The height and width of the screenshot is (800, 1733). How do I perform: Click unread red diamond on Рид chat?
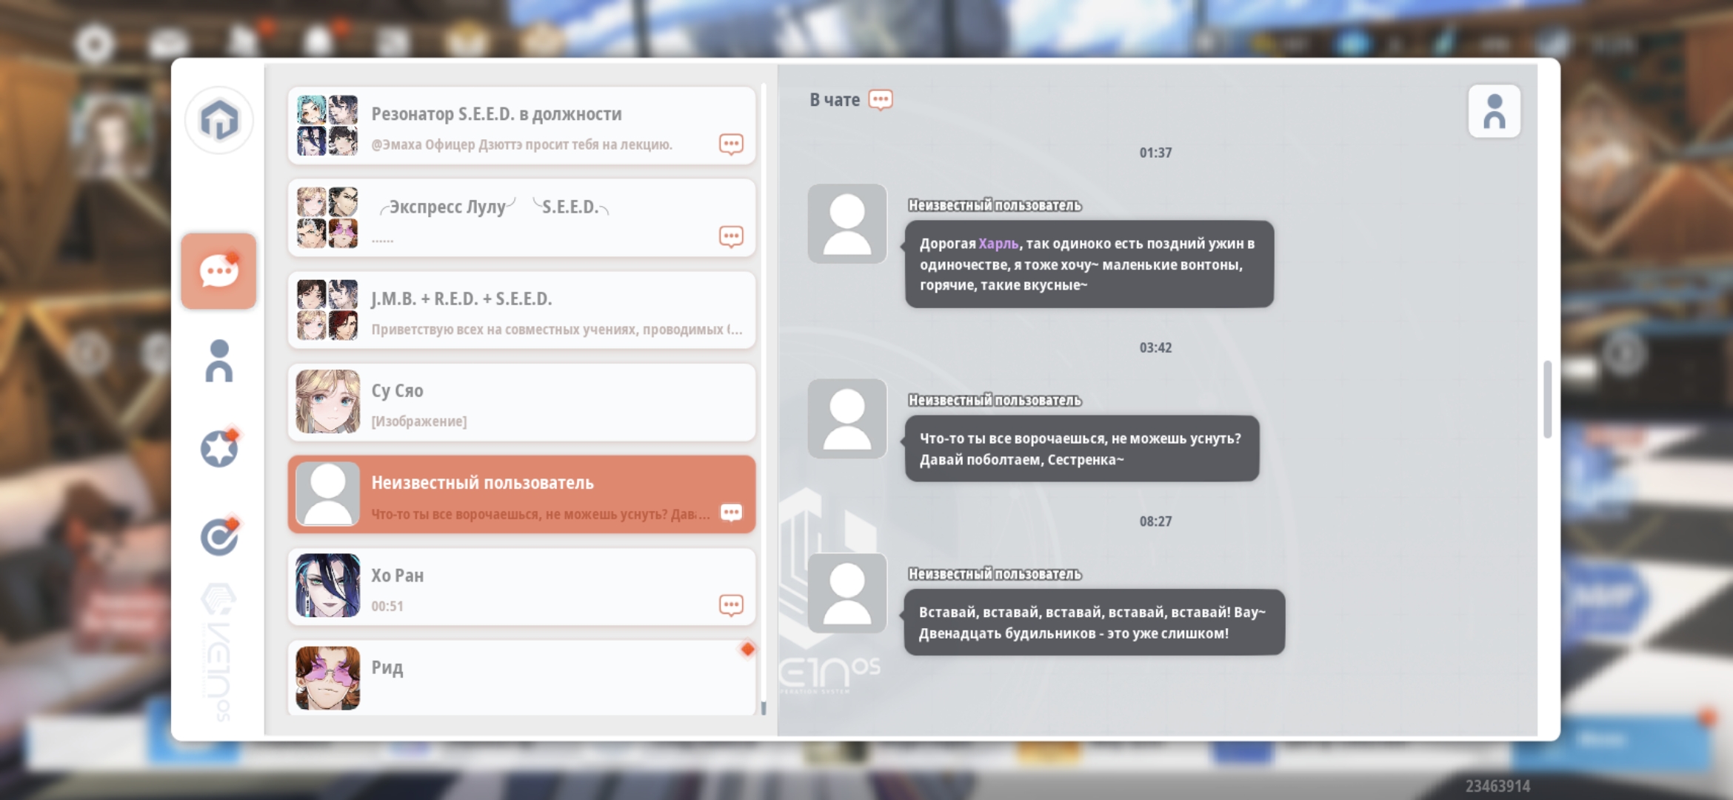click(x=747, y=650)
